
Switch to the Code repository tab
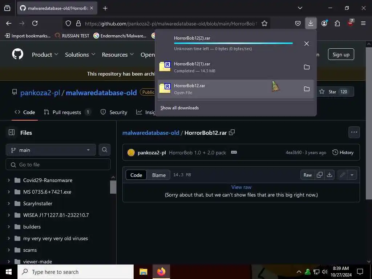click(25, 112)
